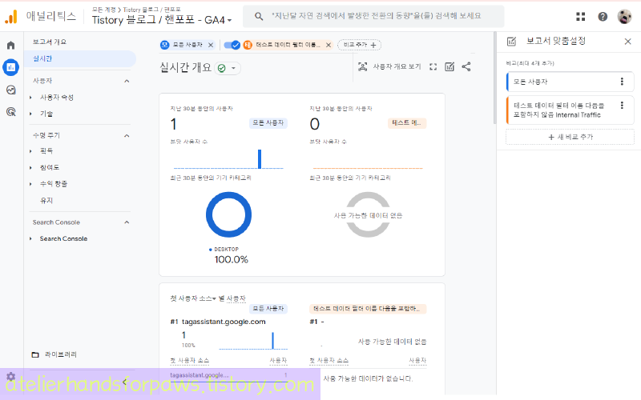Open Google apps grid icon
641x400 pixels.
tap(580, 17)
